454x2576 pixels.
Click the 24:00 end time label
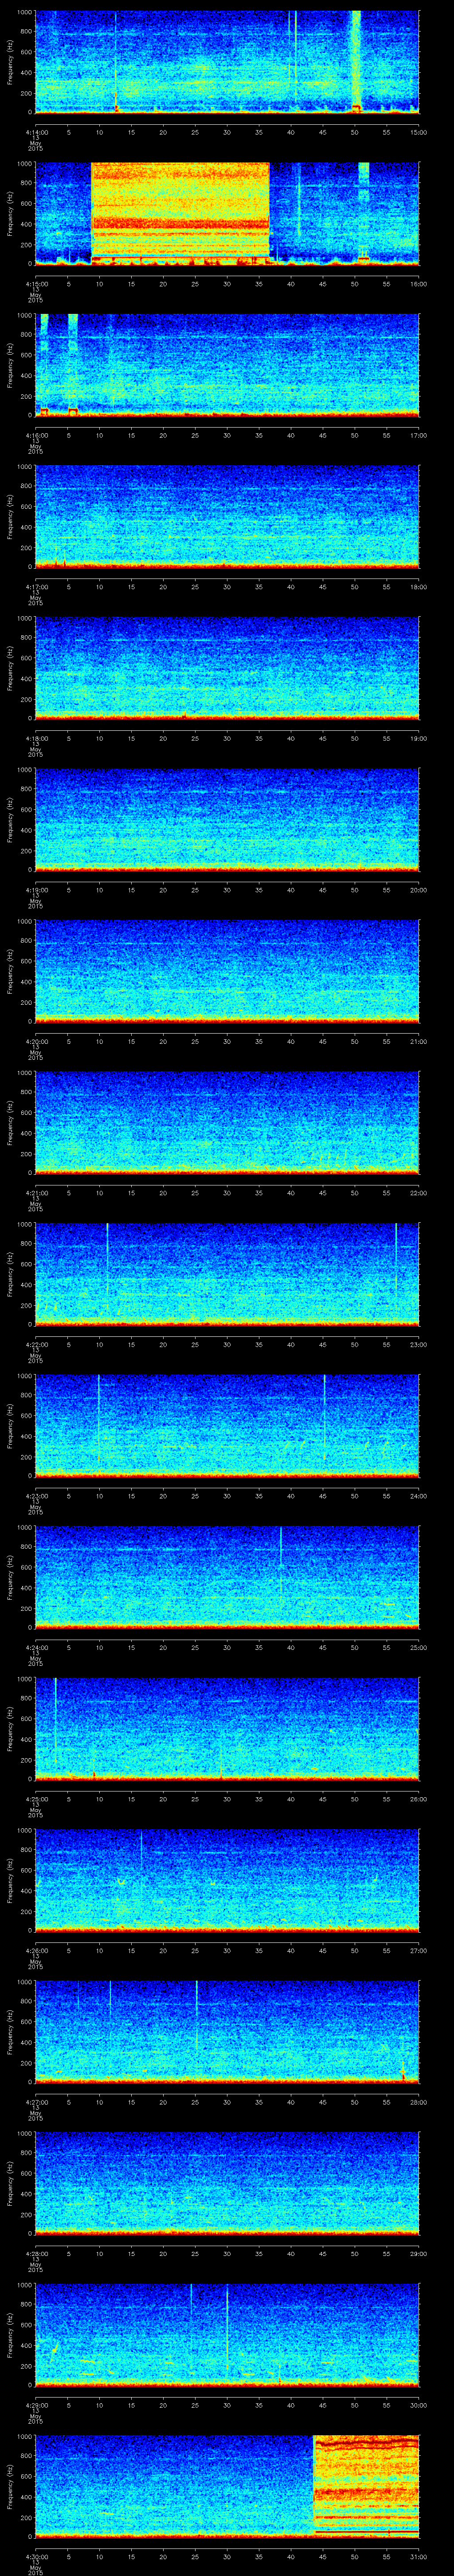[x=418, y=1496]
